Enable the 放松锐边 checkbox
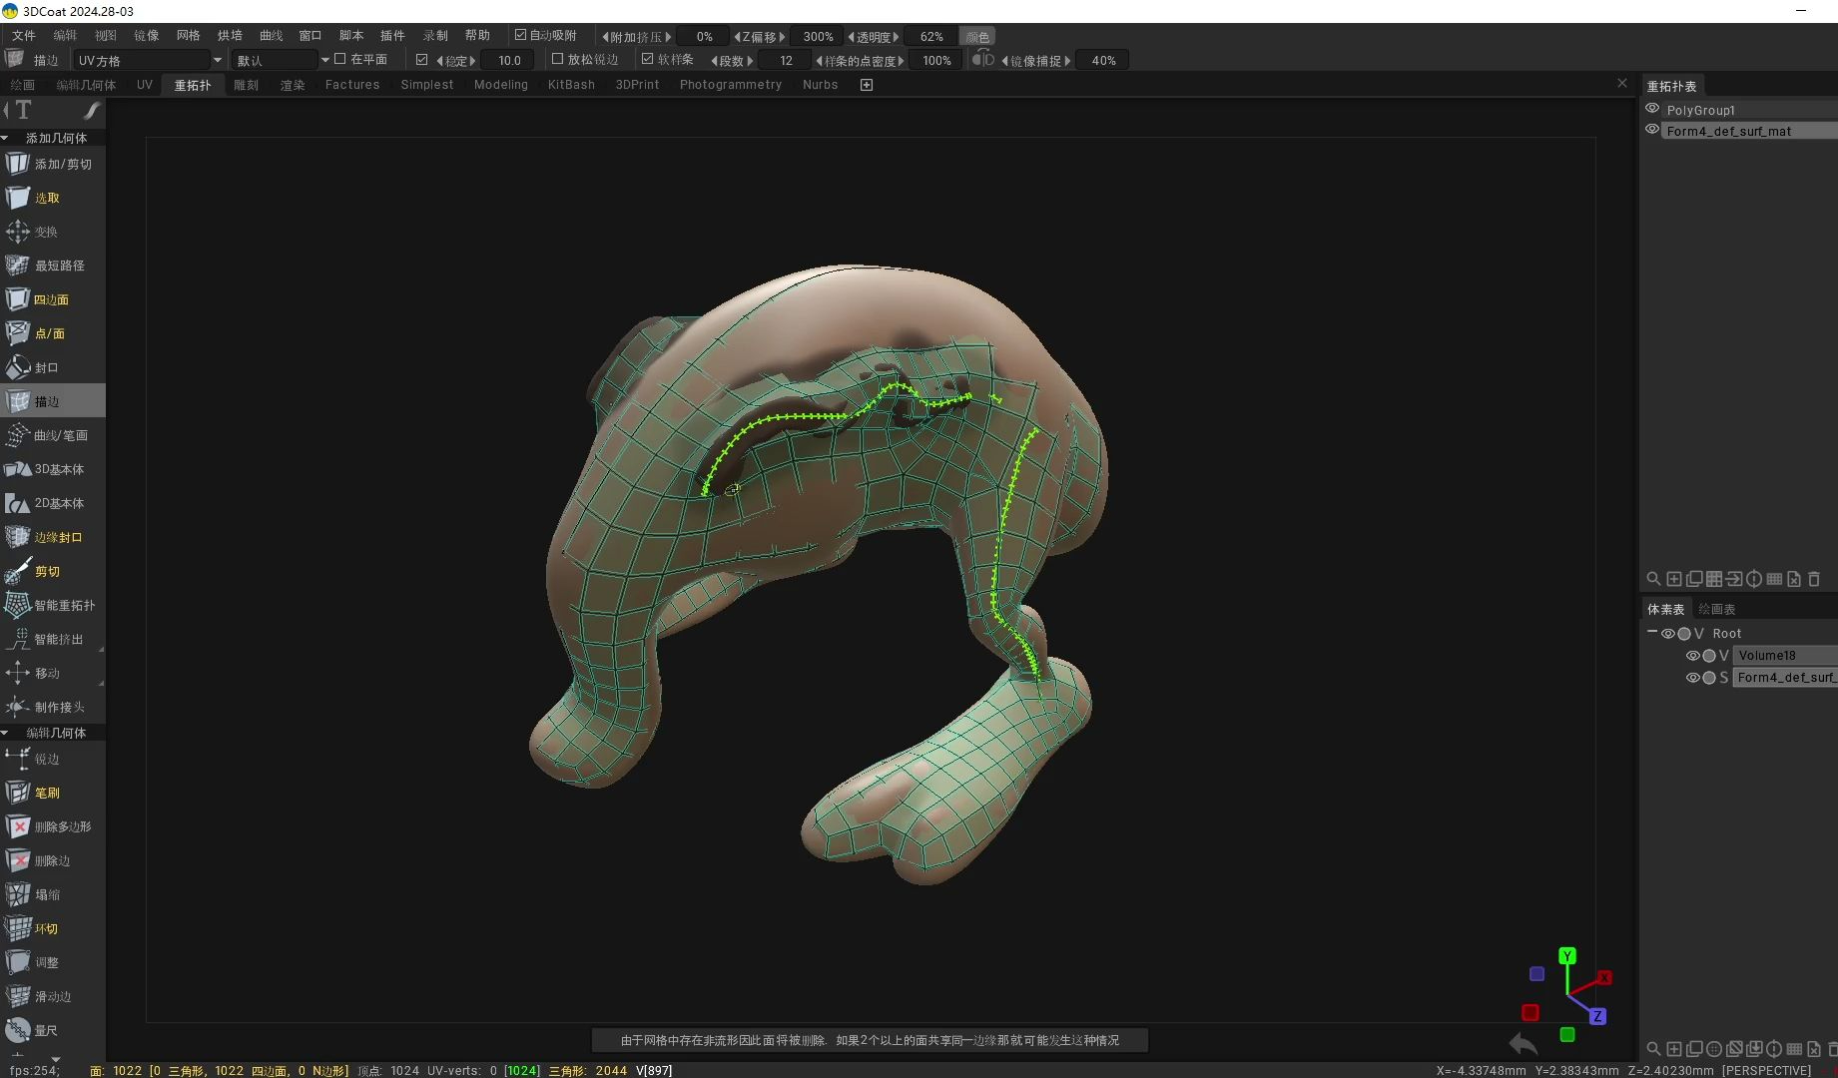This screenshot has height=1078, width=1838. tap(557, 59)
